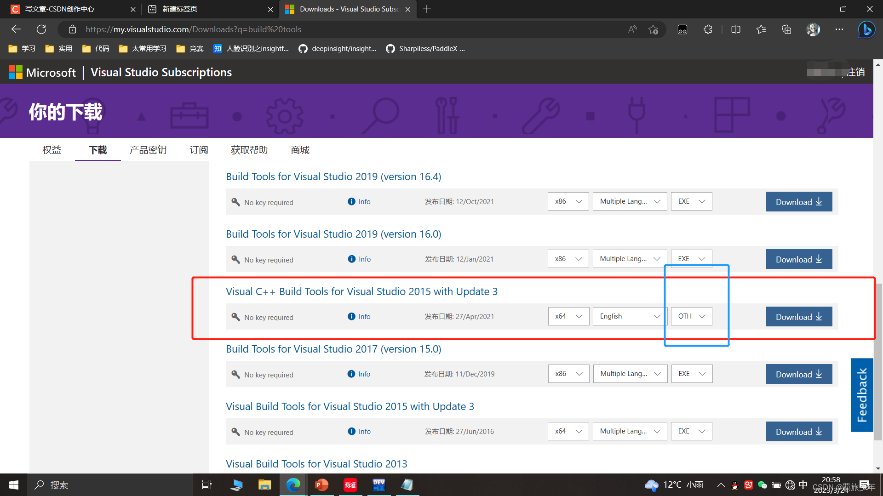
Task: Toggle split screen view icon
Action: 736,29
